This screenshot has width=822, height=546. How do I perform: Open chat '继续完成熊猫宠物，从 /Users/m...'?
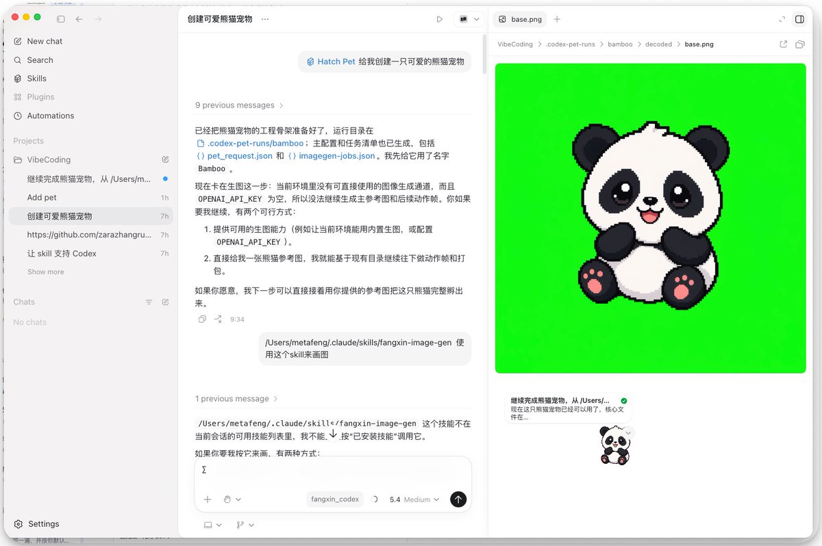(90, 179)
